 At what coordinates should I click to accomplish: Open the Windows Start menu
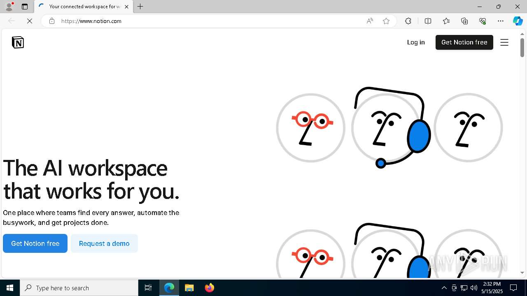coord(10,288)
